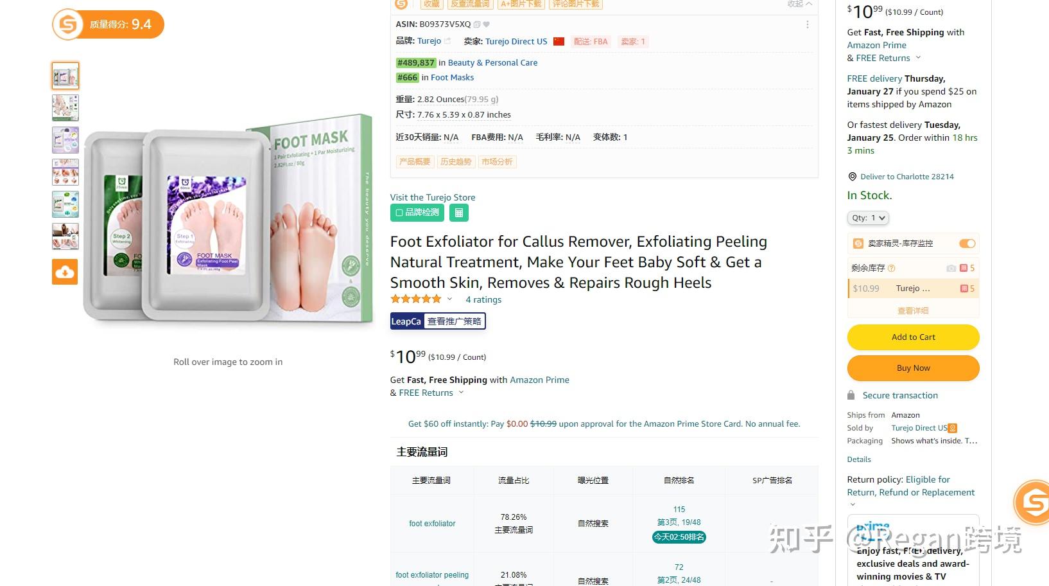This screenshot has height=586, width=1049.
Task: Open the 市场分析 tab
Action: [x=497, y=162]
